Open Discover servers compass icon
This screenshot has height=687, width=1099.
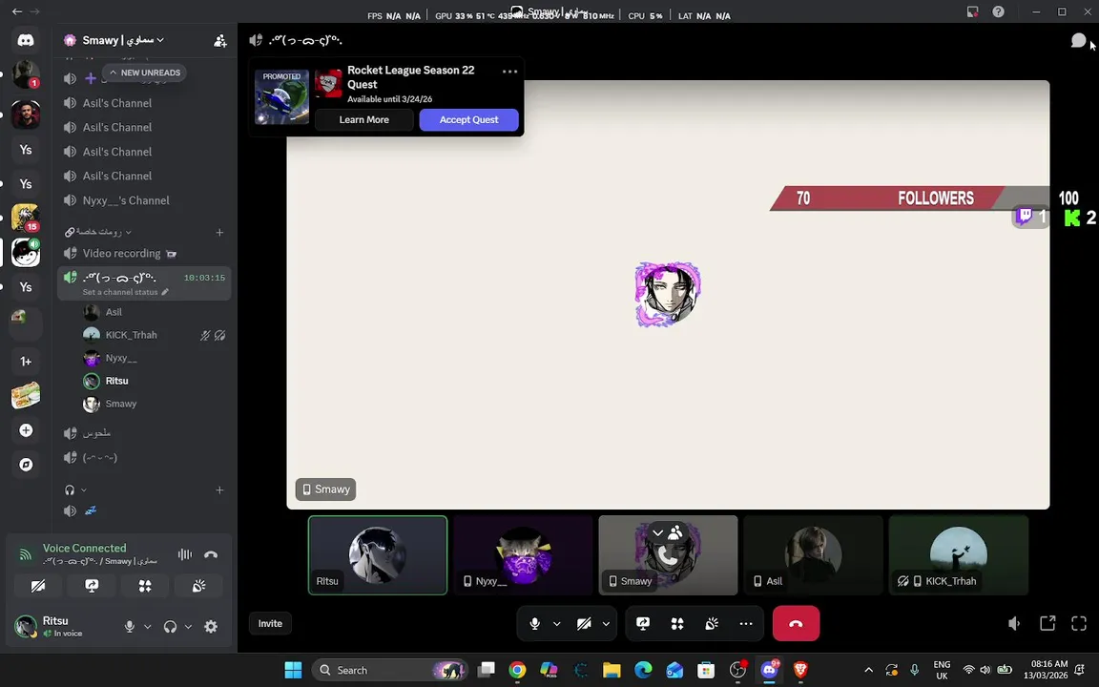[x=26, y=465]
